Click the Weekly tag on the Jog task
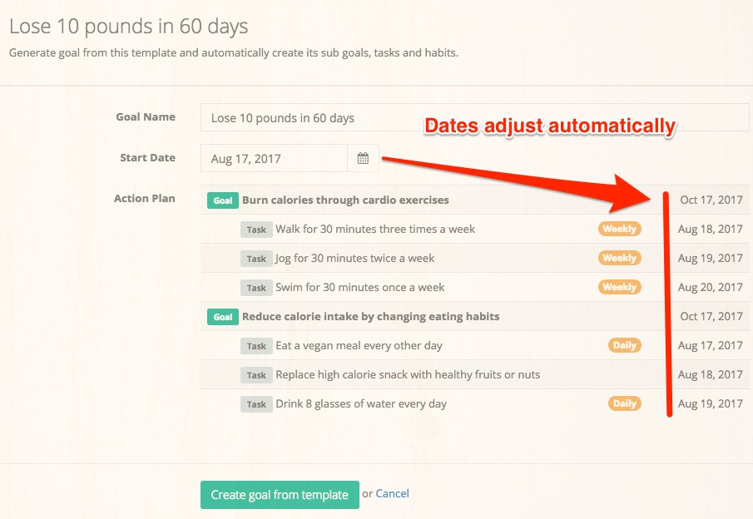 [619, 258]
